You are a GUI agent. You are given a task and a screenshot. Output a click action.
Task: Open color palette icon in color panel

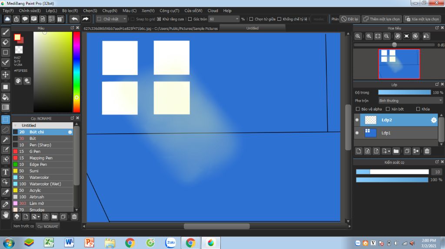[18, 81]
